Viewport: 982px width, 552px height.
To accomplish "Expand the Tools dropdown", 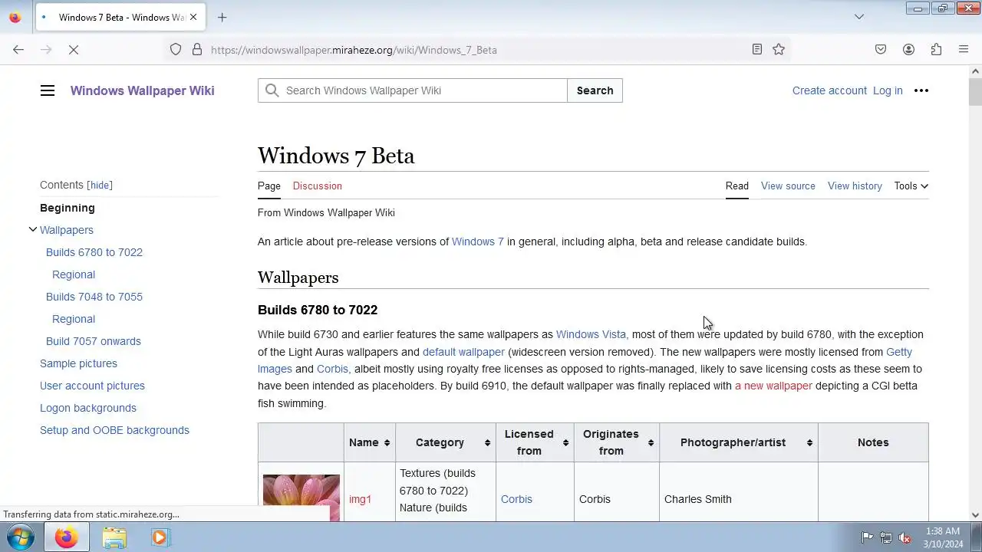I will pos(911,186).
